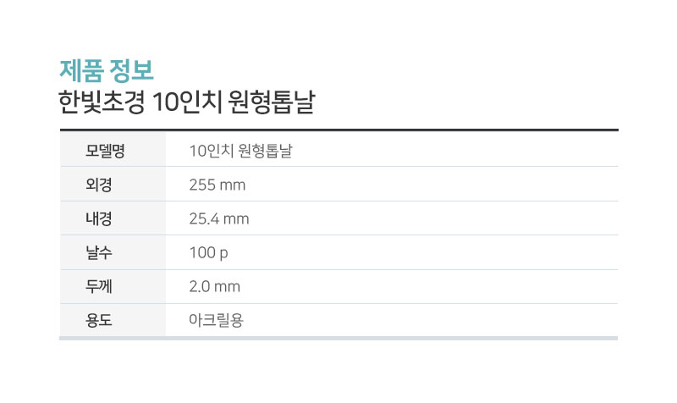Click the thick black line above the table
The width and height of the screenshot is (677, 403).
click(x=339, y=130)
